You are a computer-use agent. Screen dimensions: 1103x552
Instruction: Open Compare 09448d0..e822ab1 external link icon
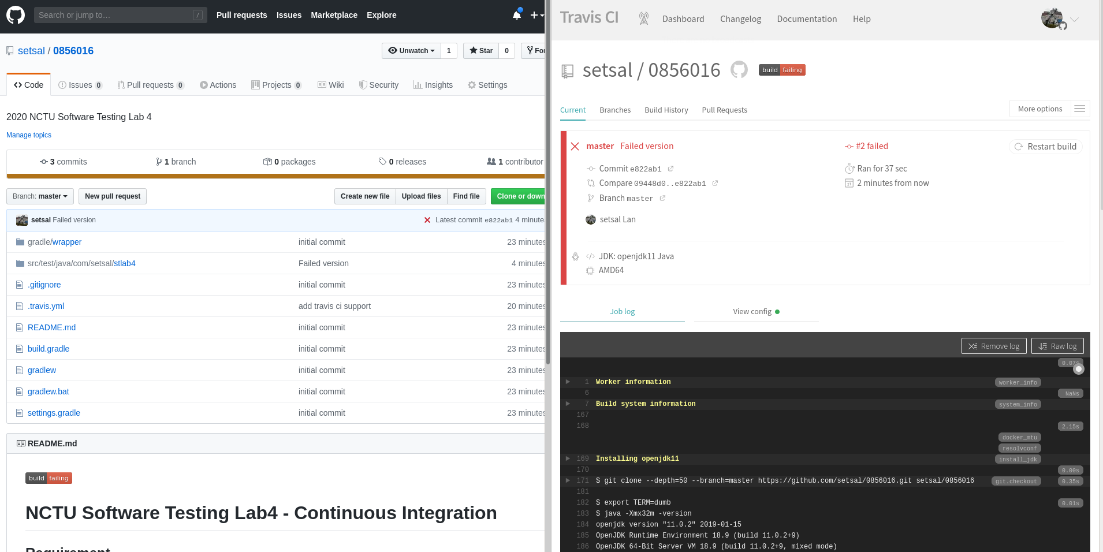(x=715, y=183)
